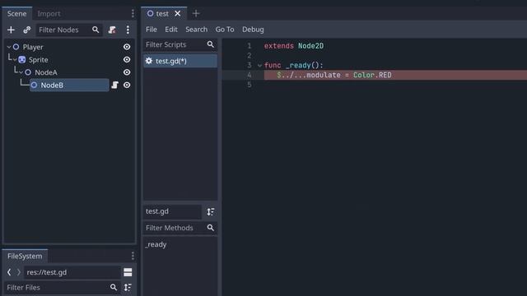Click line number 4 in gutter
The height and width of the screenshot is (296, 527).
(249, 75)
